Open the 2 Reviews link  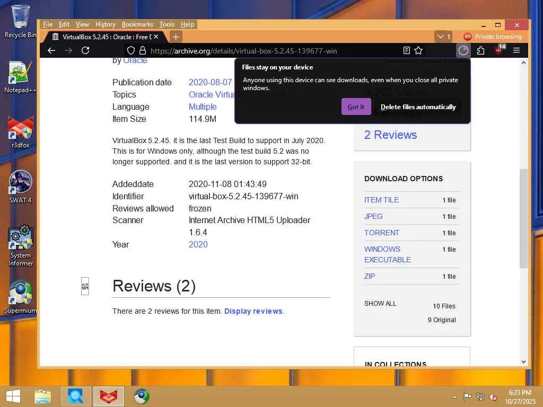(x=390, y=135)
